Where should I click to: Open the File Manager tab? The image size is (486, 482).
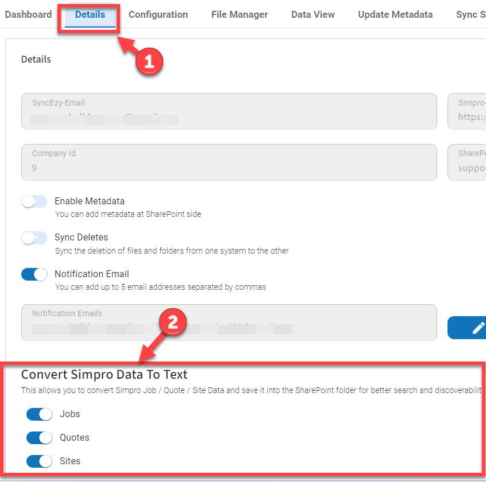(240, 14)
